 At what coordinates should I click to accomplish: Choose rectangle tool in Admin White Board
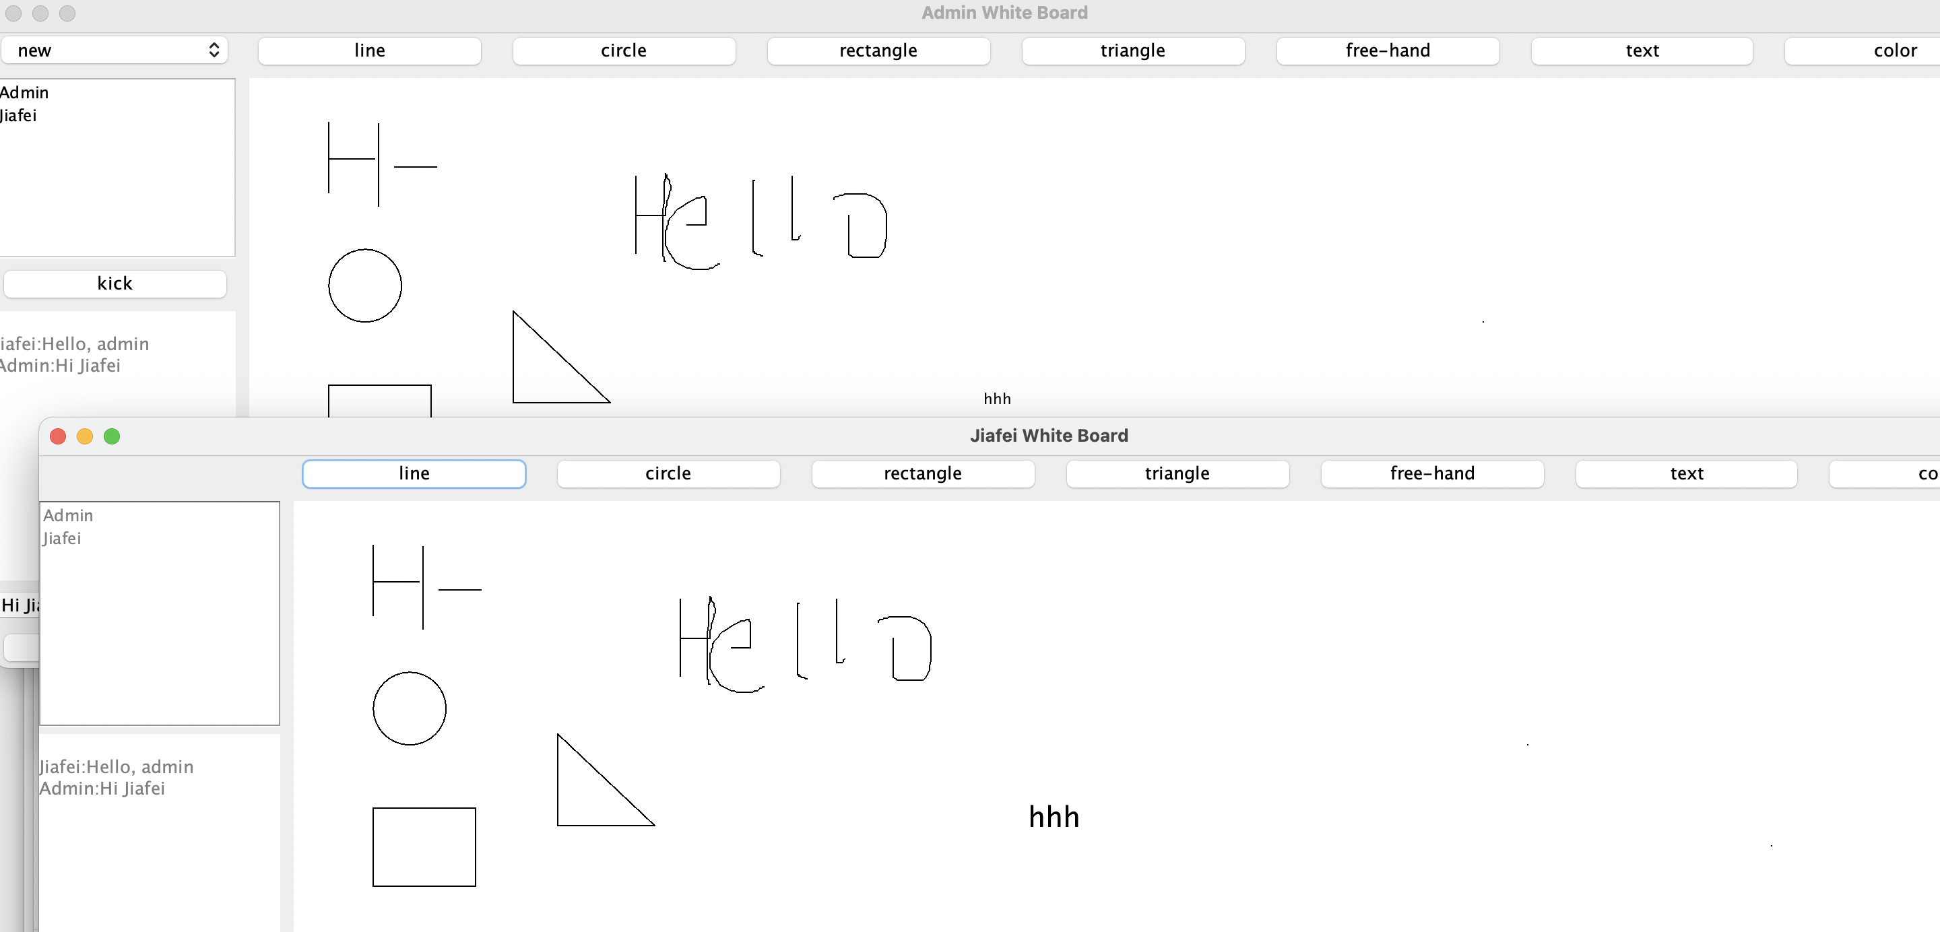tap(878, 51)
